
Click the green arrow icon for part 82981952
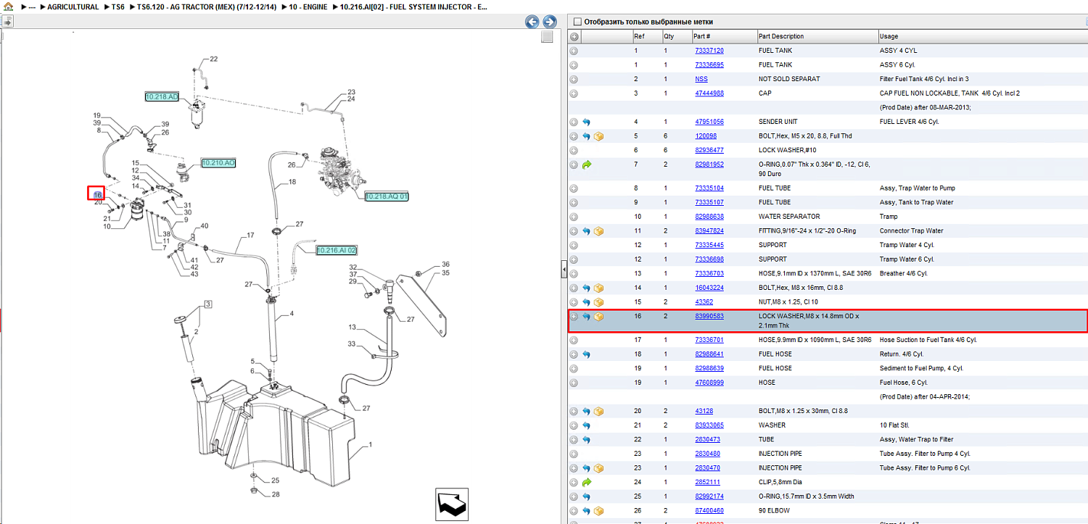click(x=586, y=165)
